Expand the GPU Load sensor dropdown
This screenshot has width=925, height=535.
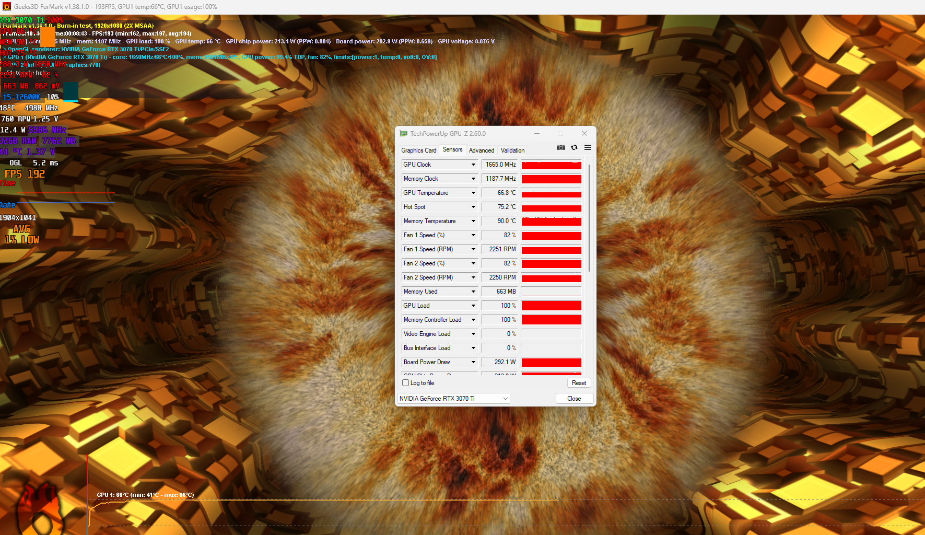click(x=473, y=306)
